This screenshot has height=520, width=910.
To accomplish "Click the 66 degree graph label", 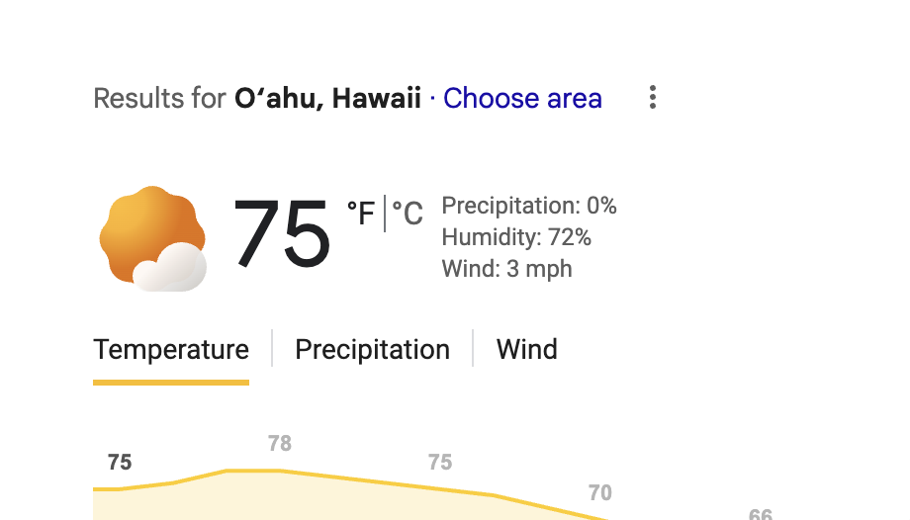I will coord(760,514).
